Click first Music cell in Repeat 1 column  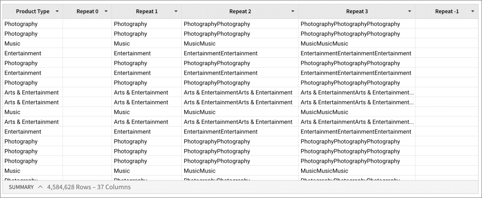click(122, 44)
